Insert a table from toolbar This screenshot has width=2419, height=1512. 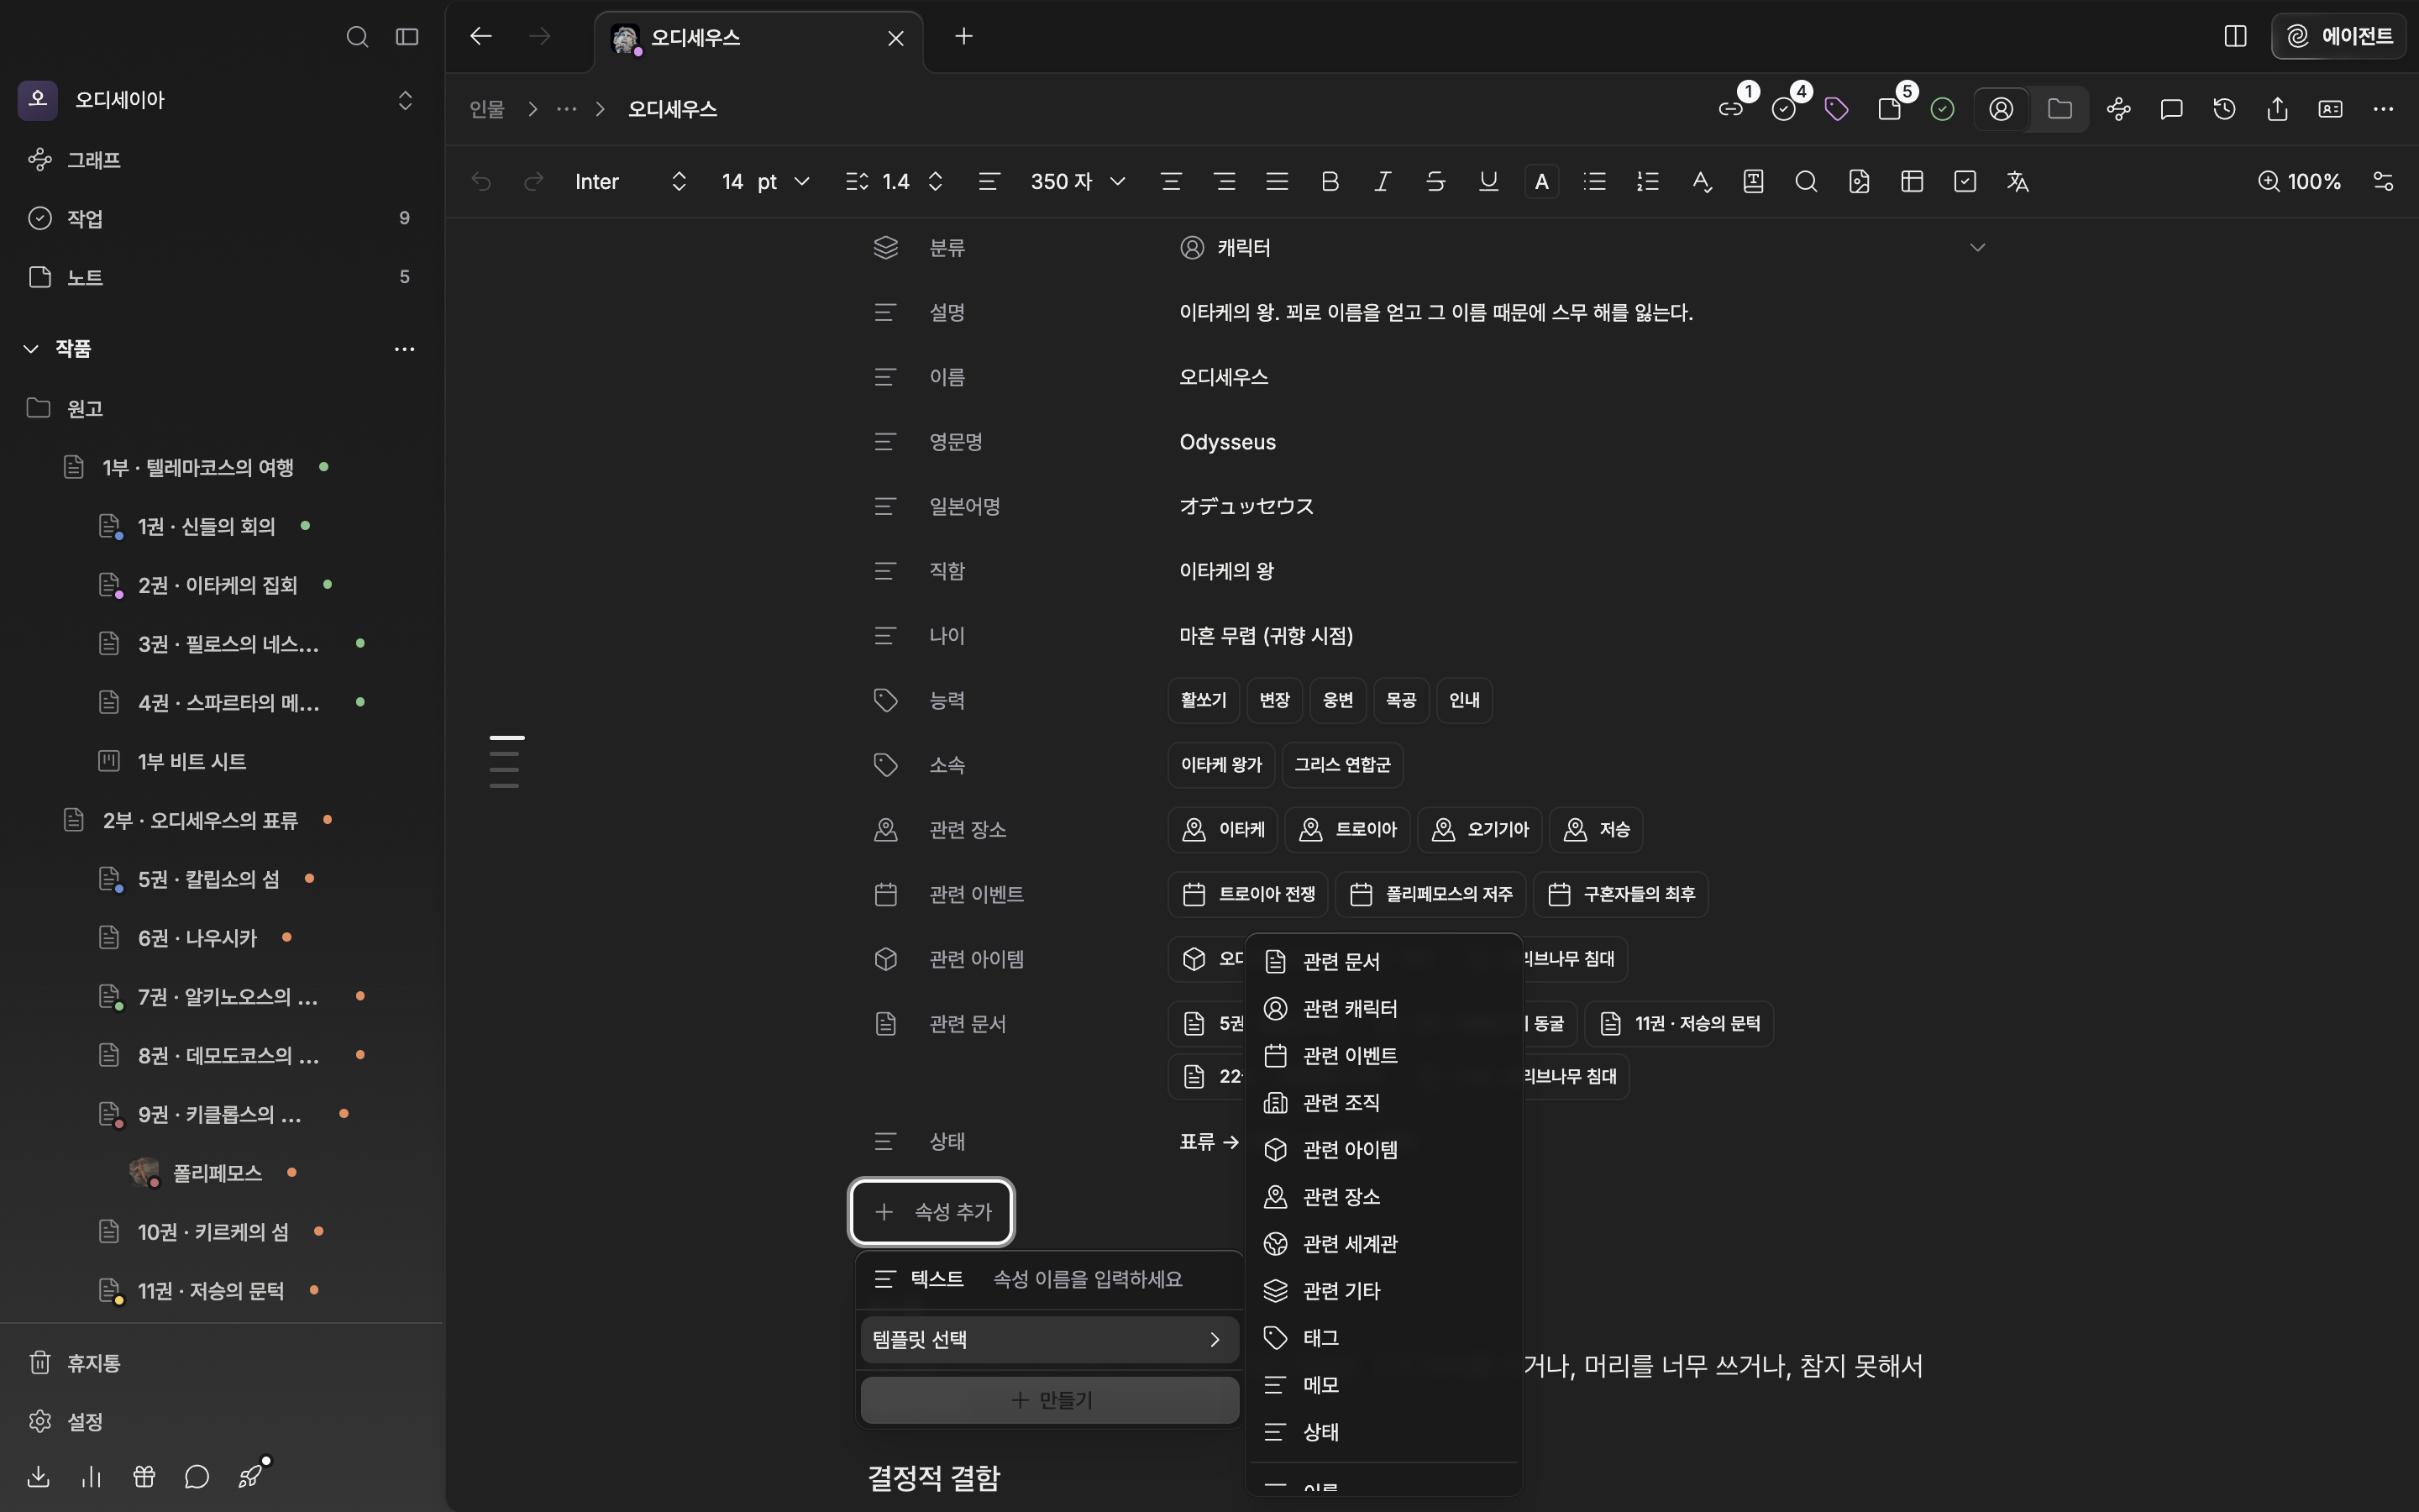pos(1913,181)
